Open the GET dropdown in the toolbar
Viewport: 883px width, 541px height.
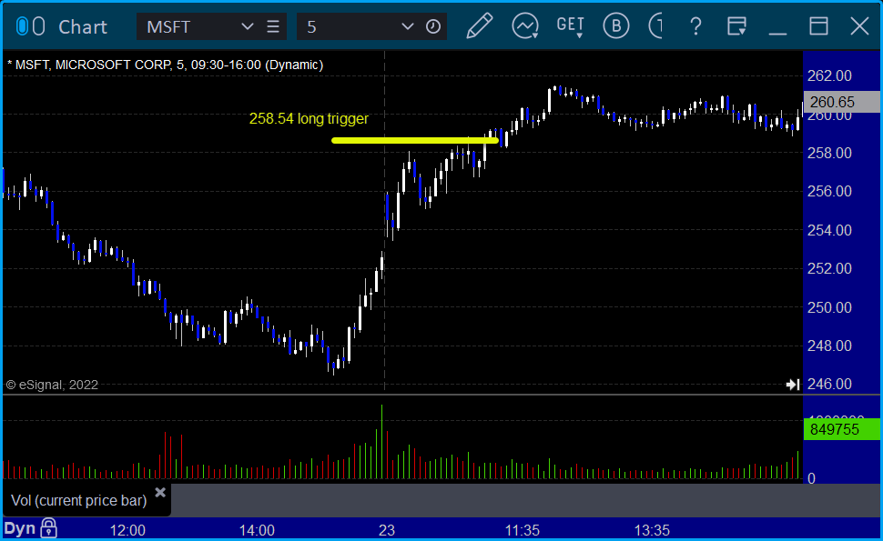tap(571, 27)
